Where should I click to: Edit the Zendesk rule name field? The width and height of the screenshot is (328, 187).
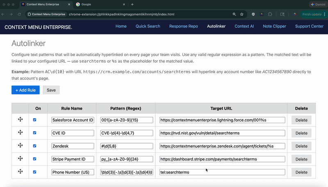73,146
